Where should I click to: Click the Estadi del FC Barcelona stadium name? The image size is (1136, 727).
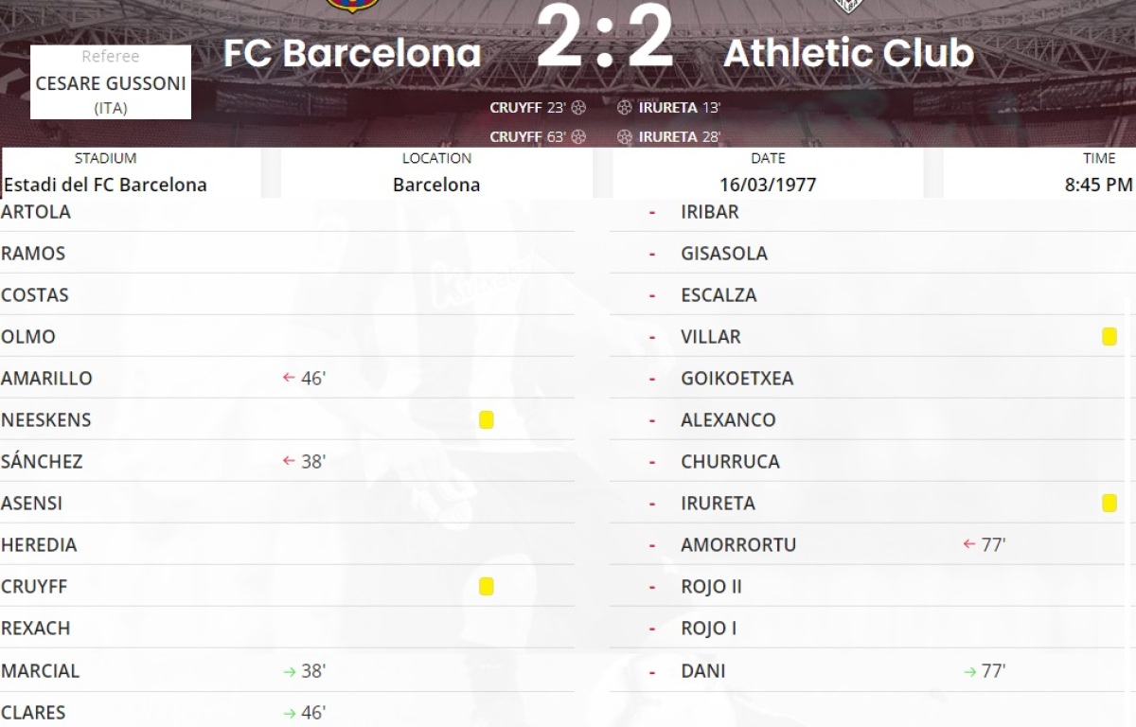tap(104, 185)
